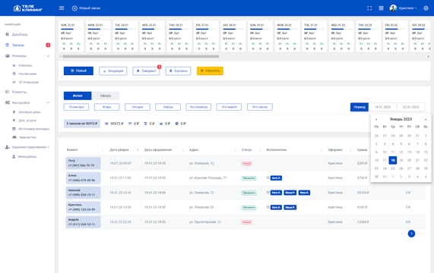Select day 25 in January calendar
The height and width of the screenshot is (273, 434).
[392, 168]
